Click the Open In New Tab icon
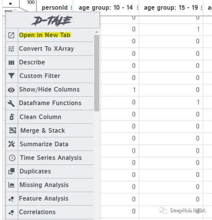Image resolution: width=212 pixels, height=220 pixels. pyautogui.click(x=11, y=35)
